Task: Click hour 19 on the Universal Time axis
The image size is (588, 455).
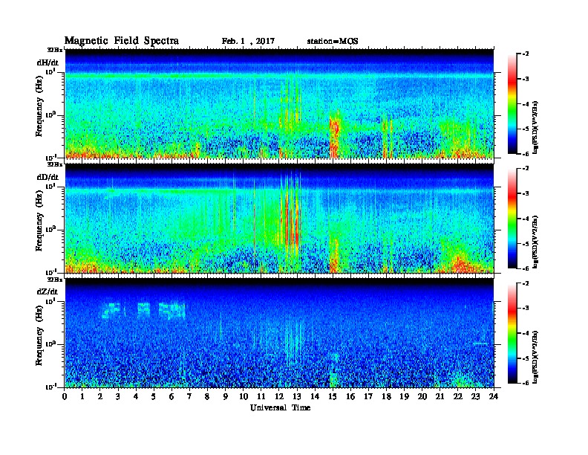Action: pos(404,396)
